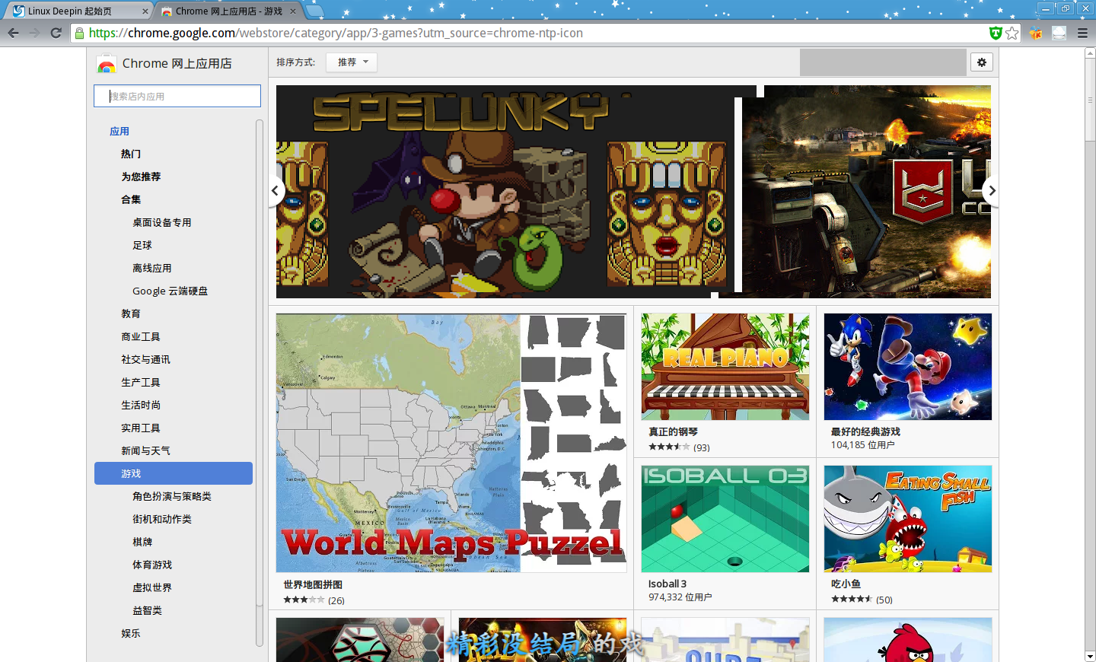This screenshot has height=662, width=1096.
Task: Open 角色扮演与策略类 subcategory
Action: pos(172,496)
